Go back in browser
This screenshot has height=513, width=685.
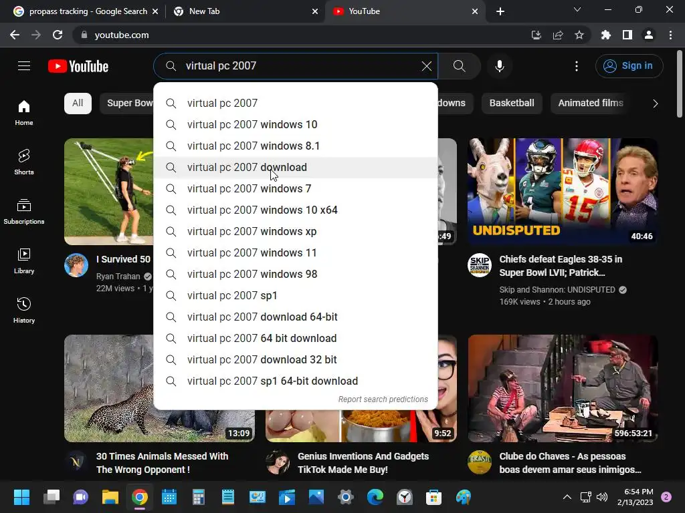[15, 35]
